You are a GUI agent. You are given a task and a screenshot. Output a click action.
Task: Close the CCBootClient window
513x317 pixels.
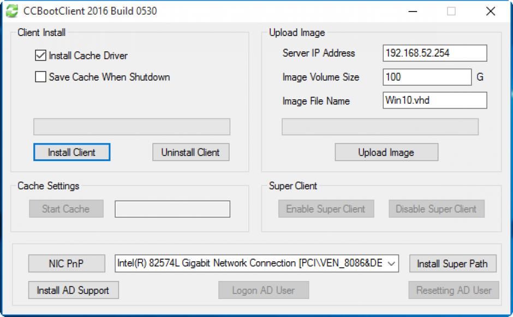(491, 11)
